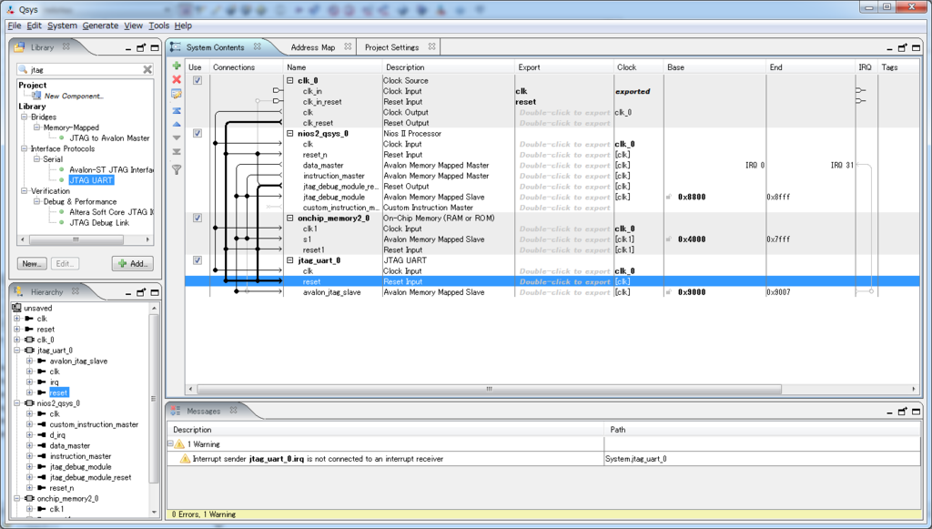Click New Component... under Project
This screenshot has width=932, height=529.
pyautogui.click(x=73, y=96)
